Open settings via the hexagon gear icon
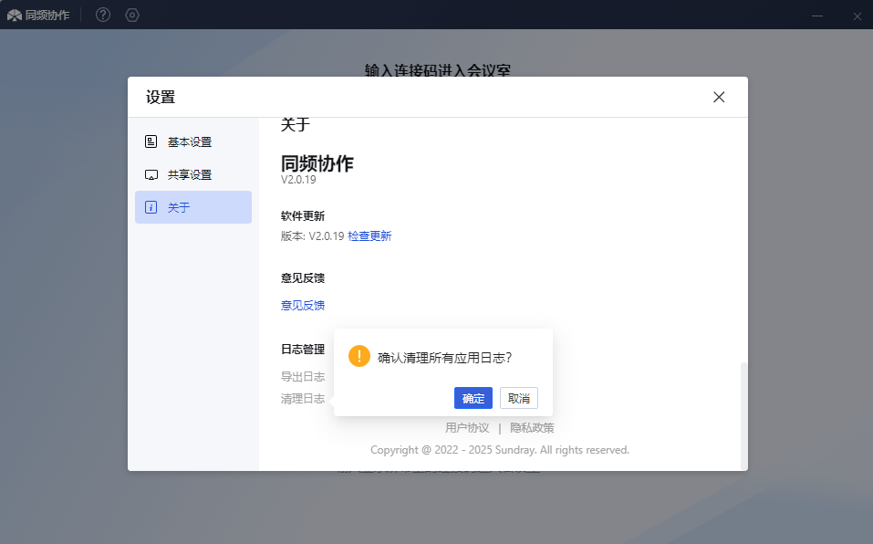 [132, 15]
